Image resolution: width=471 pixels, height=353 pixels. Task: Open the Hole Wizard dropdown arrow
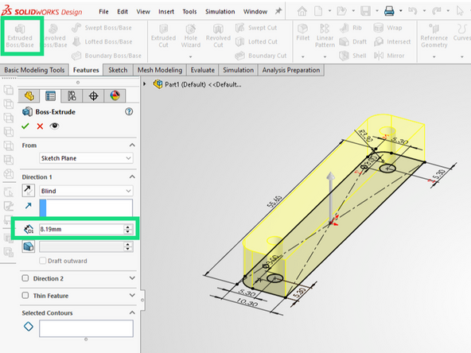[191, 56]
